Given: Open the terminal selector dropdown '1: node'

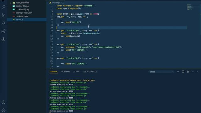Looking at the screenshot, I should coord(161,72).
